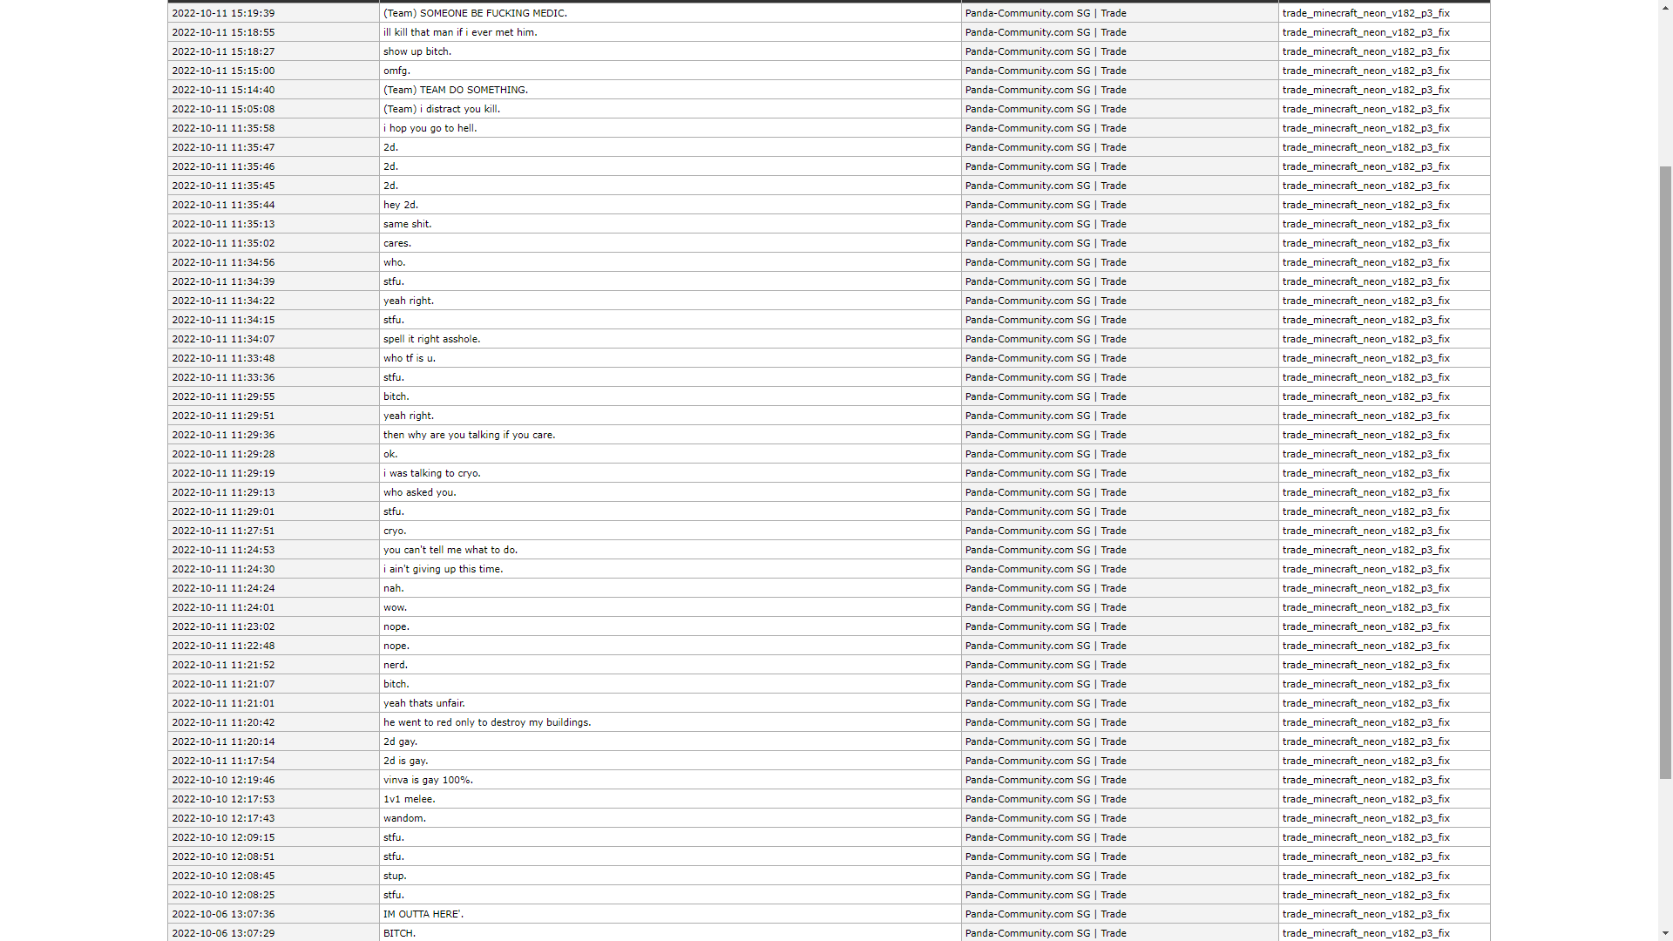This screenshot has height=941, width=1673.
Task: Open server link in the 15:18:55 row
Action: point(1045,32)
